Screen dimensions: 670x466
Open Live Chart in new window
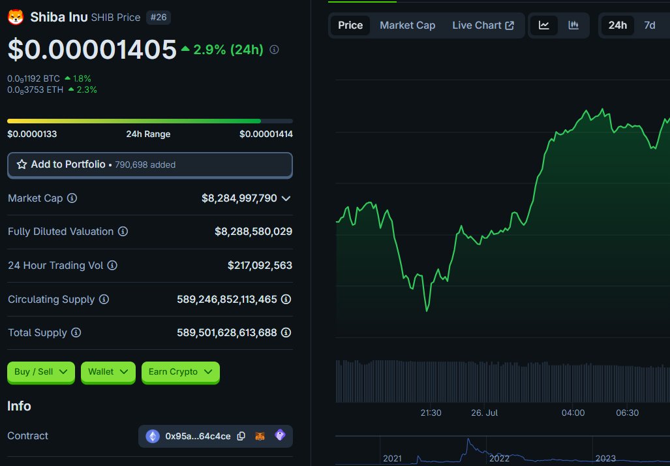tap(483, 25)
